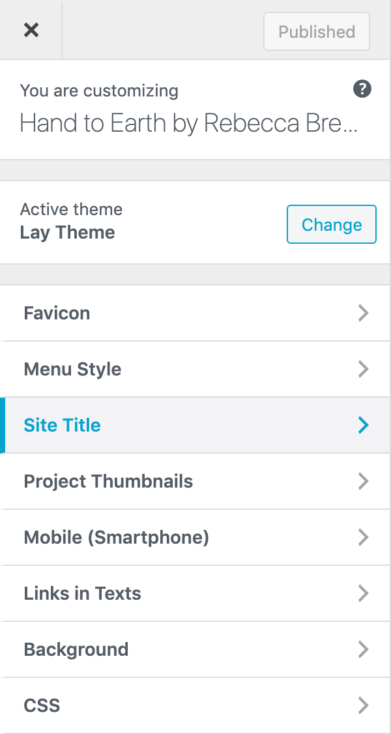The image size is (391, 734).
Task: Click the chevron next to Mobile (Smartphone)
Action: (364, 537)
